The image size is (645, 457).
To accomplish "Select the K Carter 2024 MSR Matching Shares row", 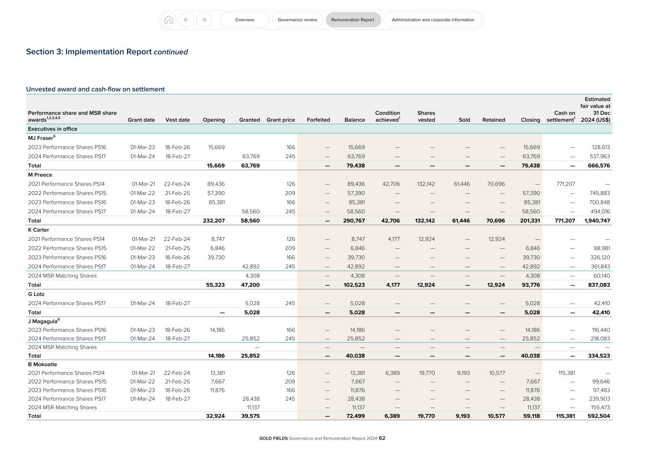I will click(x=62, y=275).
